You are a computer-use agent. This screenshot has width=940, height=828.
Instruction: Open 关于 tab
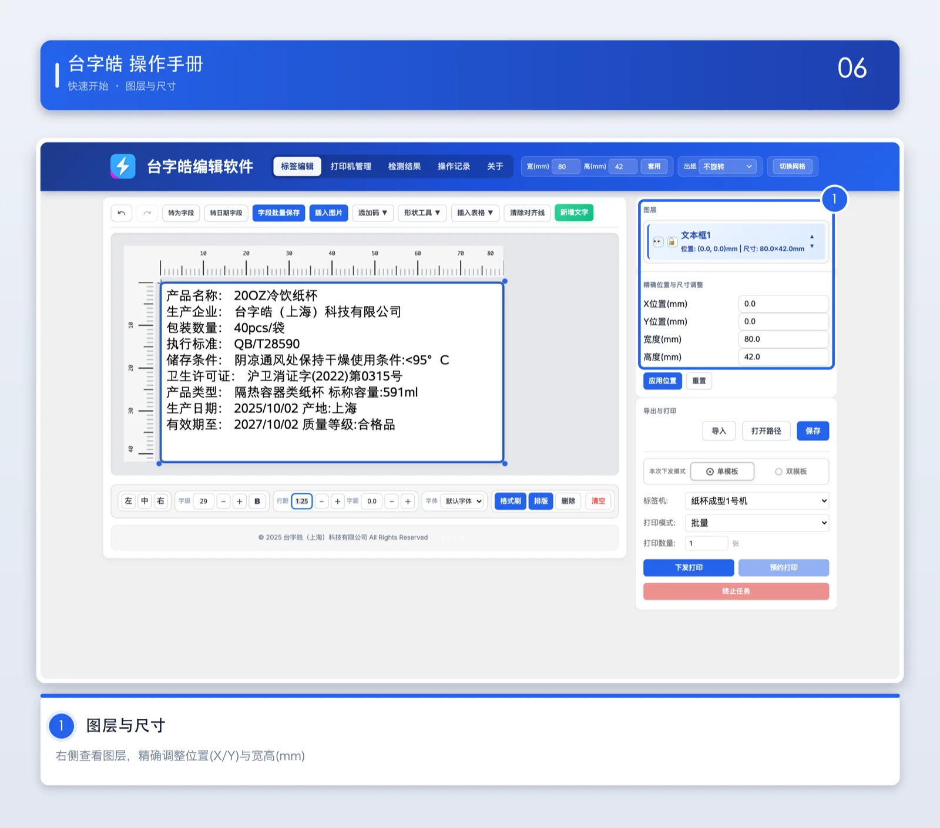495,166
